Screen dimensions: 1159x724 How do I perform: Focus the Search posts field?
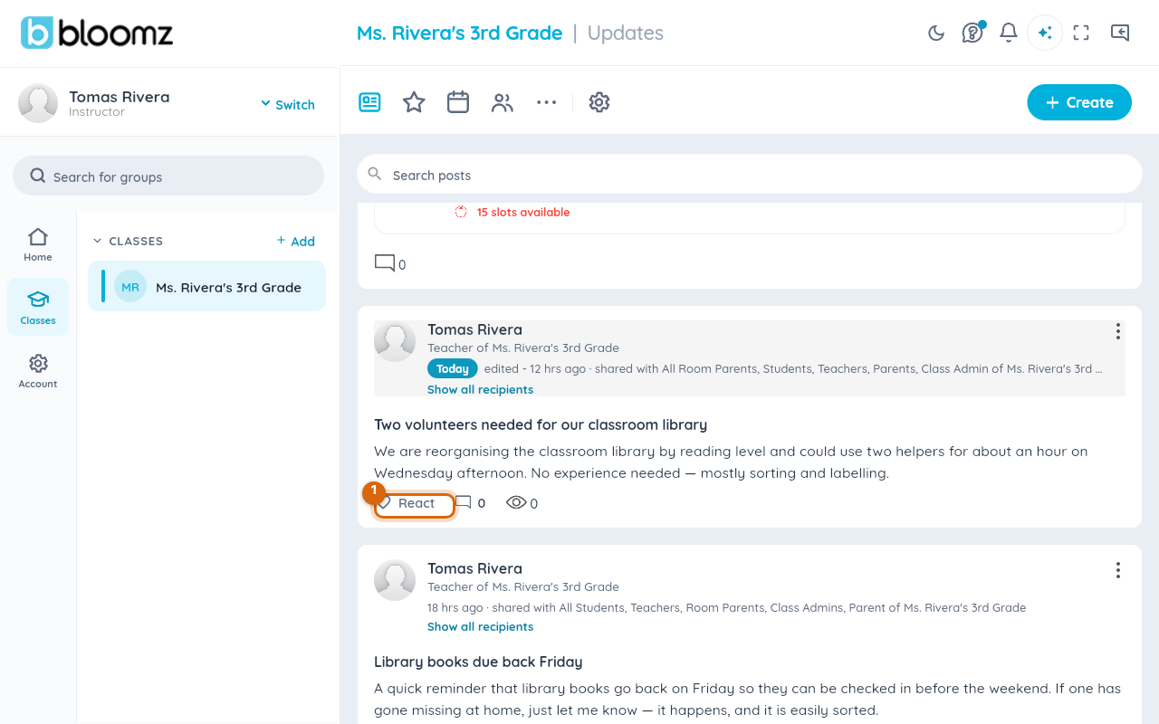[x=750, y=174]
